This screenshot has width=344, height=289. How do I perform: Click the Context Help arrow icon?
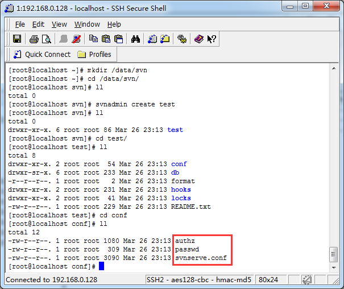(212, 39)
